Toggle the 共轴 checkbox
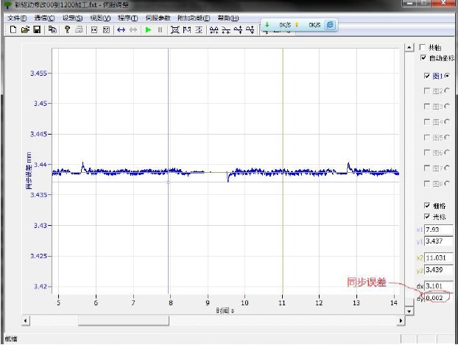458x345 pixels. [423, 46]
